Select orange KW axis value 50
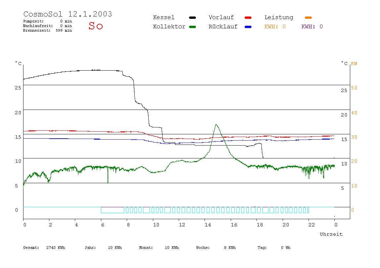This screenshot has height=268, width=380. 354,88
